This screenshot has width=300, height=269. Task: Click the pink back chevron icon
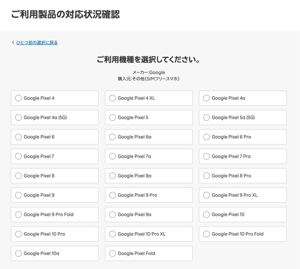13,42
